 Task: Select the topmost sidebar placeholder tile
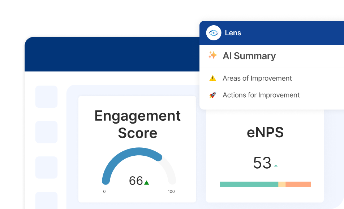(x=47, y=97)
